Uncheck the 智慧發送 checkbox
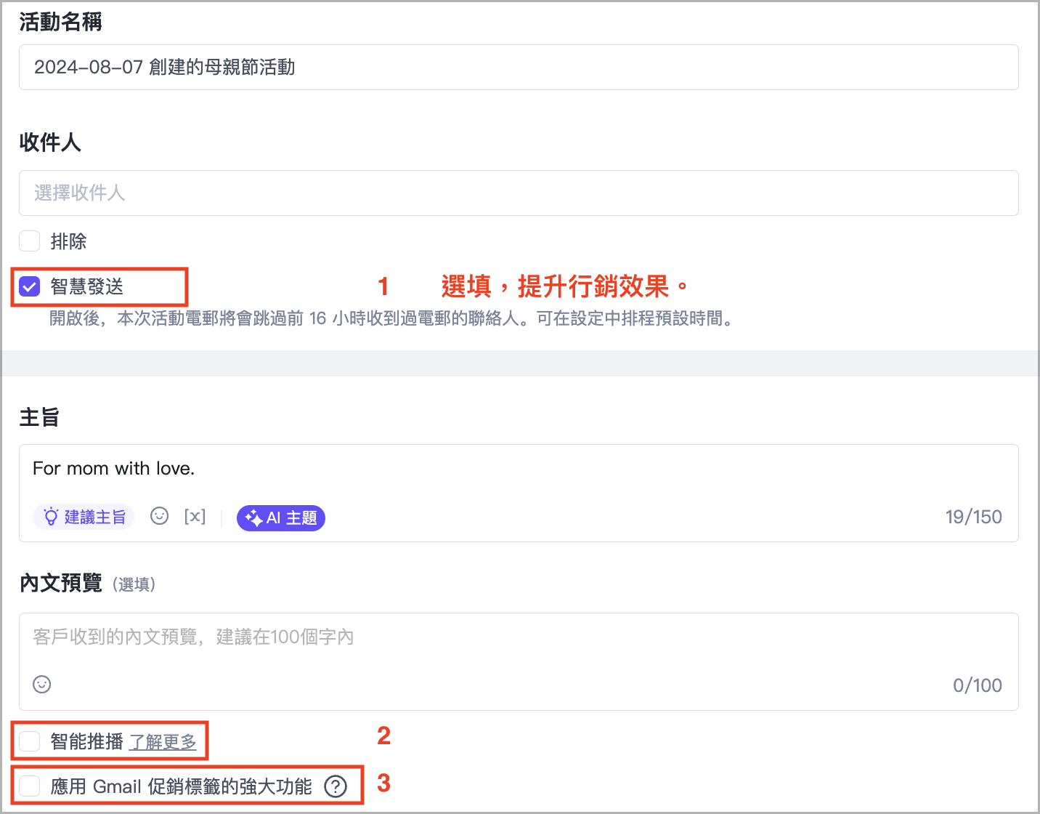The width and height of the screenshot is (1040, 814). coord(30,287)
